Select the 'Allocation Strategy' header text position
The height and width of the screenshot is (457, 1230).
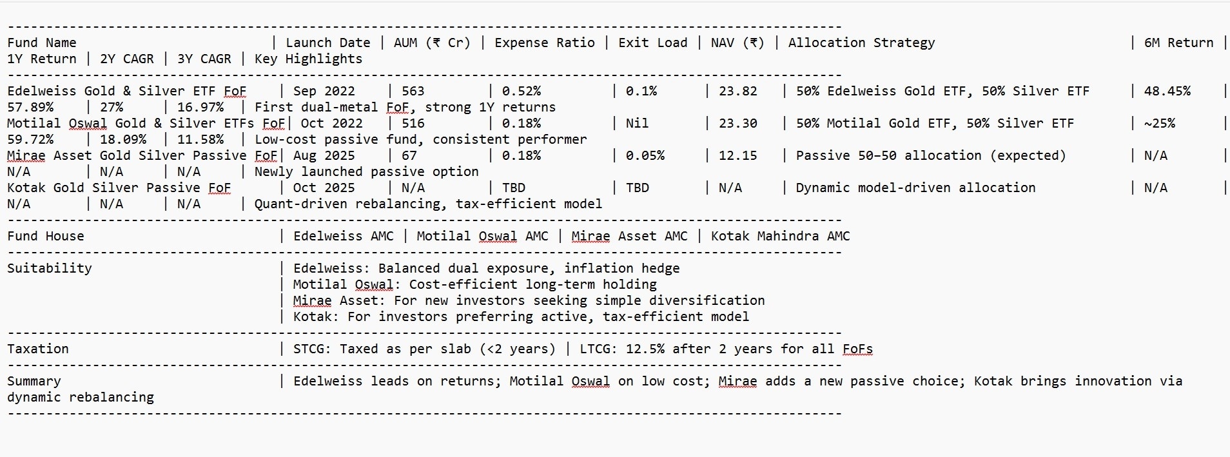coord(861,43)
